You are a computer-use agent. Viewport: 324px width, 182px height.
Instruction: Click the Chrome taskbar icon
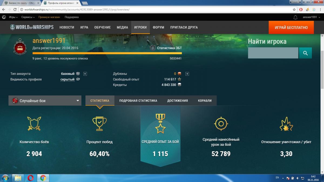(43, 178)
